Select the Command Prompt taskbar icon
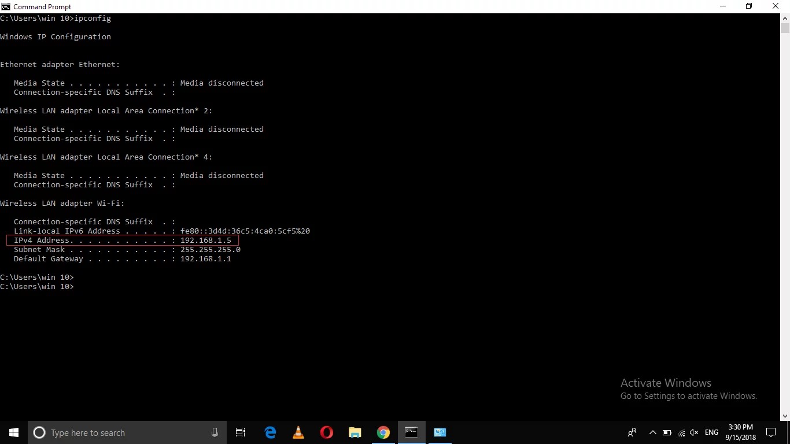Viewport: 790px width, 444px height. (x=411, y=432)
